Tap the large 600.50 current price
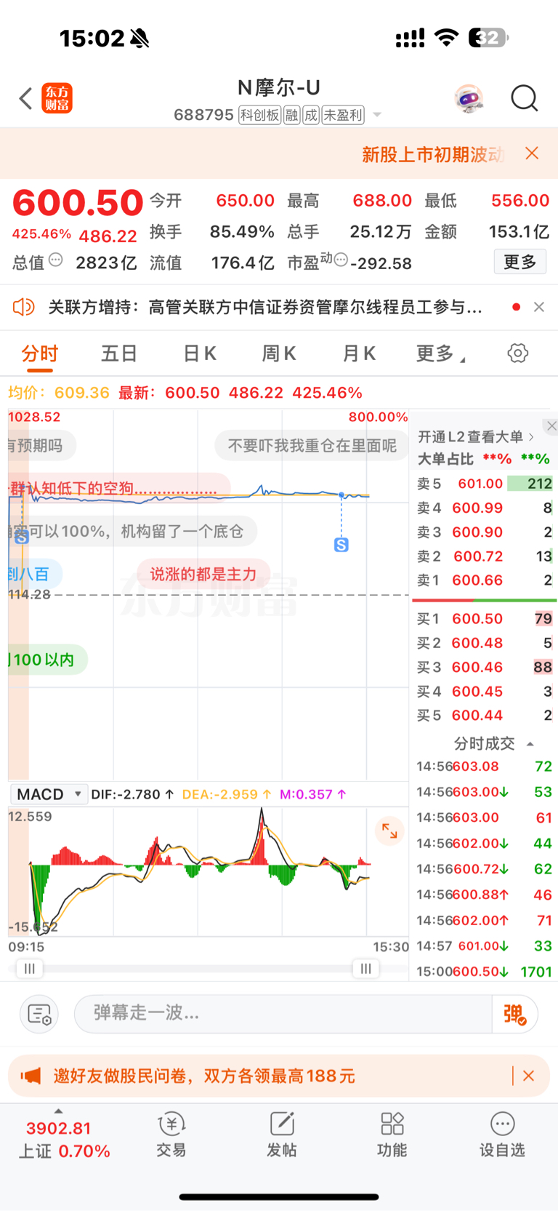 (x=78, y=203)
